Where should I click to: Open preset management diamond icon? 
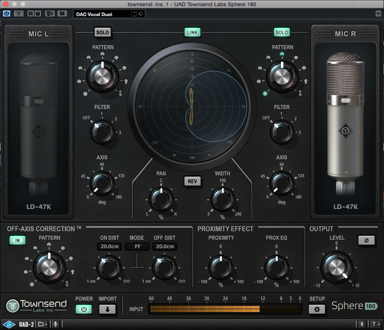tap(141, 14)
